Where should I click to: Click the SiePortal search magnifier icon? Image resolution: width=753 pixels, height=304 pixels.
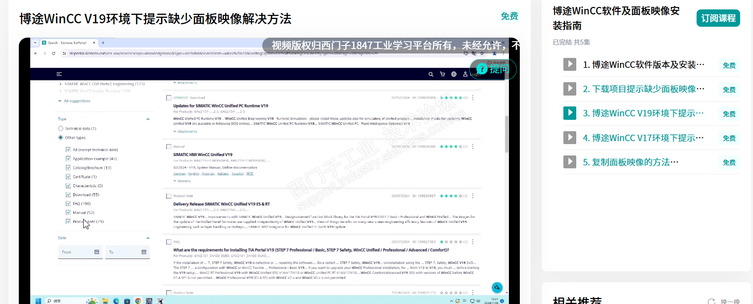click(x=431, y=74)
